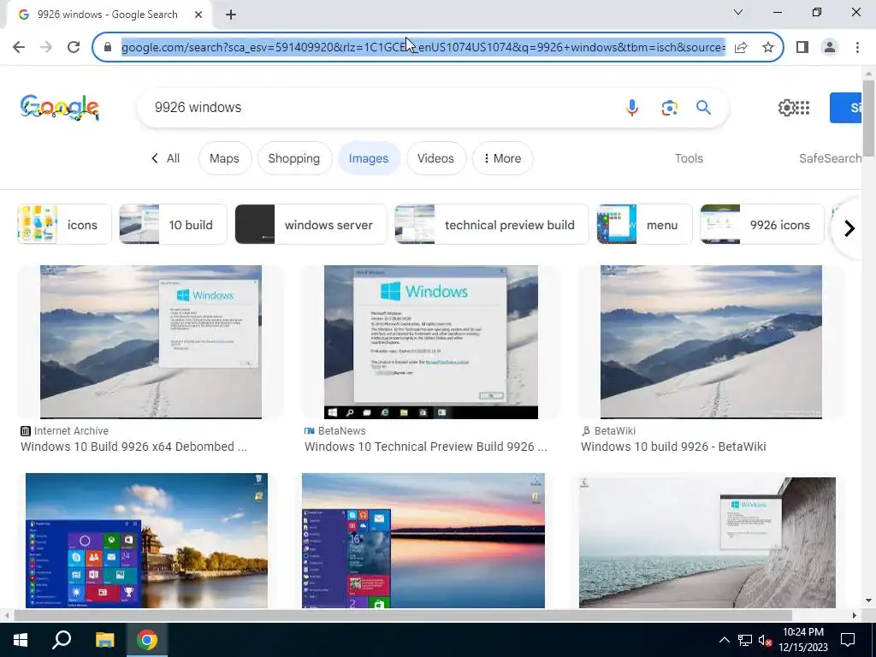This screenshot has height=657, width=876.
Task: Open Google quick settings gear
Action: point(786,107)
